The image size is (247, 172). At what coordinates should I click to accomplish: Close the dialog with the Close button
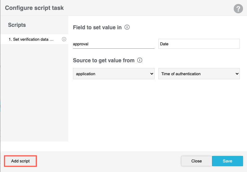(x=196, y=161)
